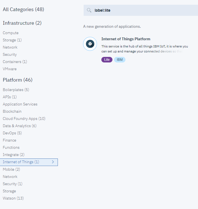Screen dimensions: 198x209
Task: Go to Containers (1) category
Action: (x=15, y=62)
